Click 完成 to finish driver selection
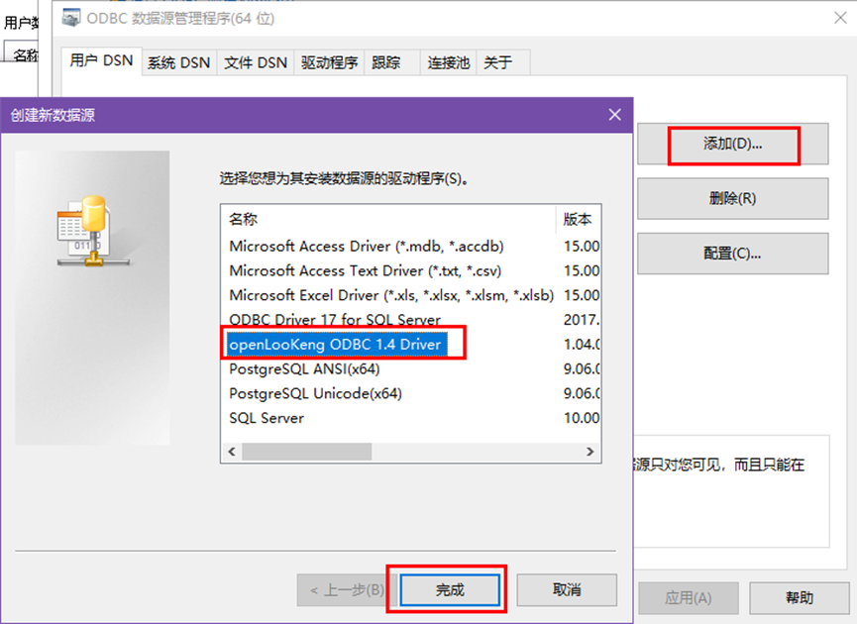The width and height of the screenshot is (857, 624). pyautogui.click(x=450, y=590)
